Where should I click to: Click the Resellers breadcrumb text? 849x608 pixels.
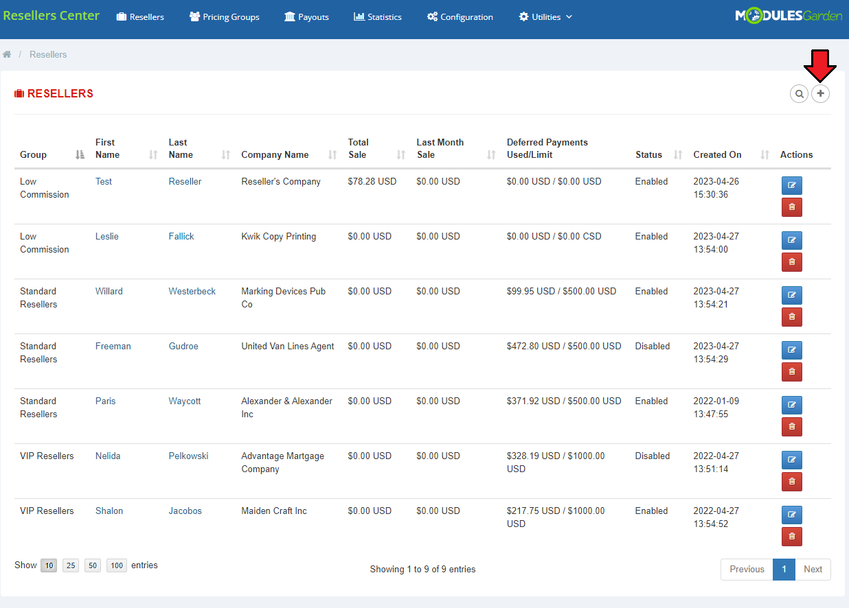48,54
